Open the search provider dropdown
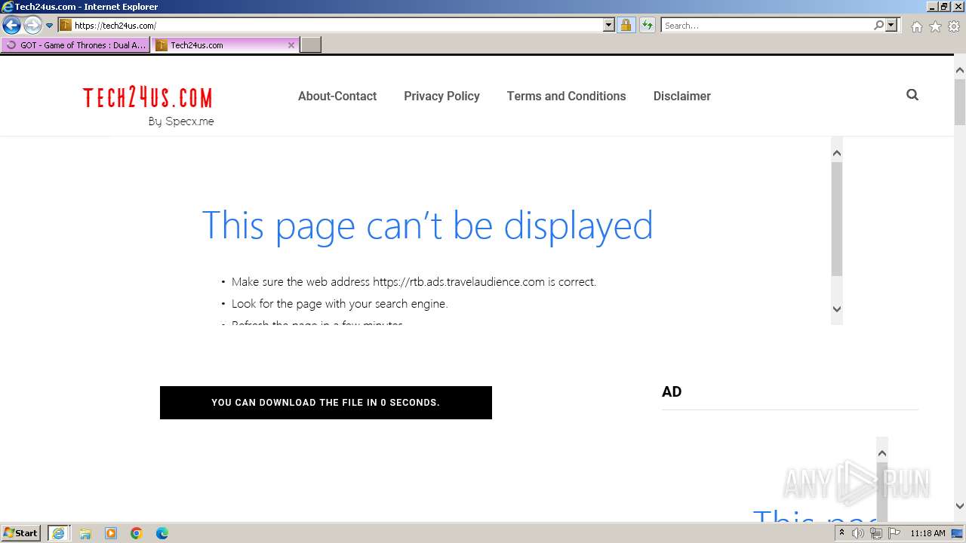This screenshot has height=543, width=966. (891, 26)
